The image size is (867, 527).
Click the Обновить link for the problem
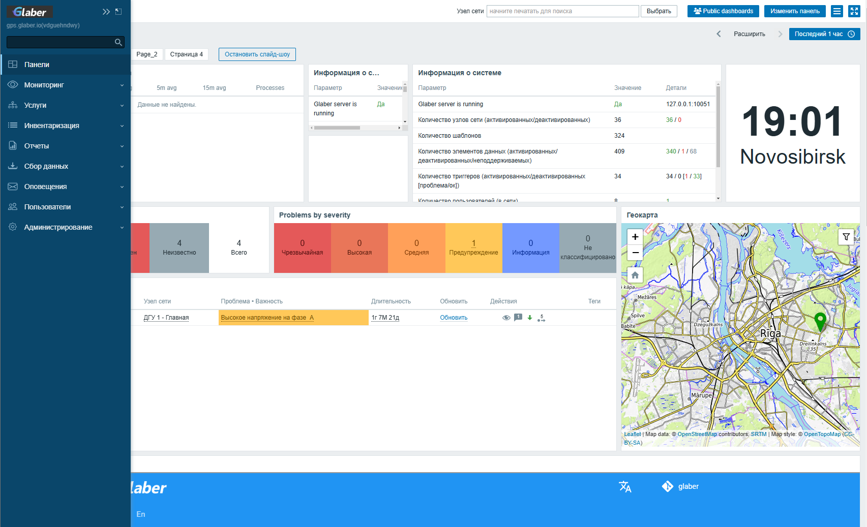pos(454,318)
